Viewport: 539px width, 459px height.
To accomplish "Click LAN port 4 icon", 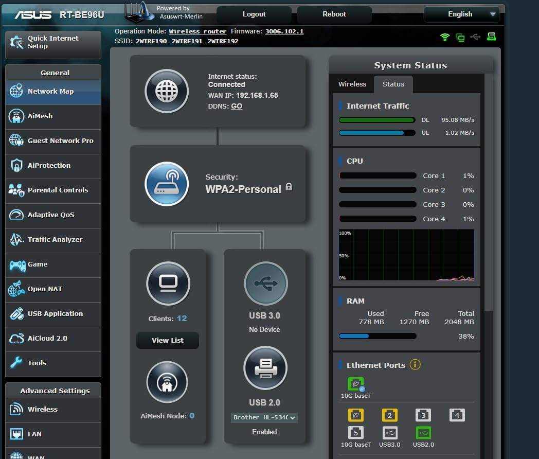I will tap(457, 415).
